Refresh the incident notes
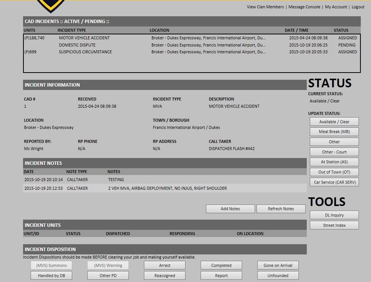The width and height of the screenshot is (371, 282). coord(281,208)
